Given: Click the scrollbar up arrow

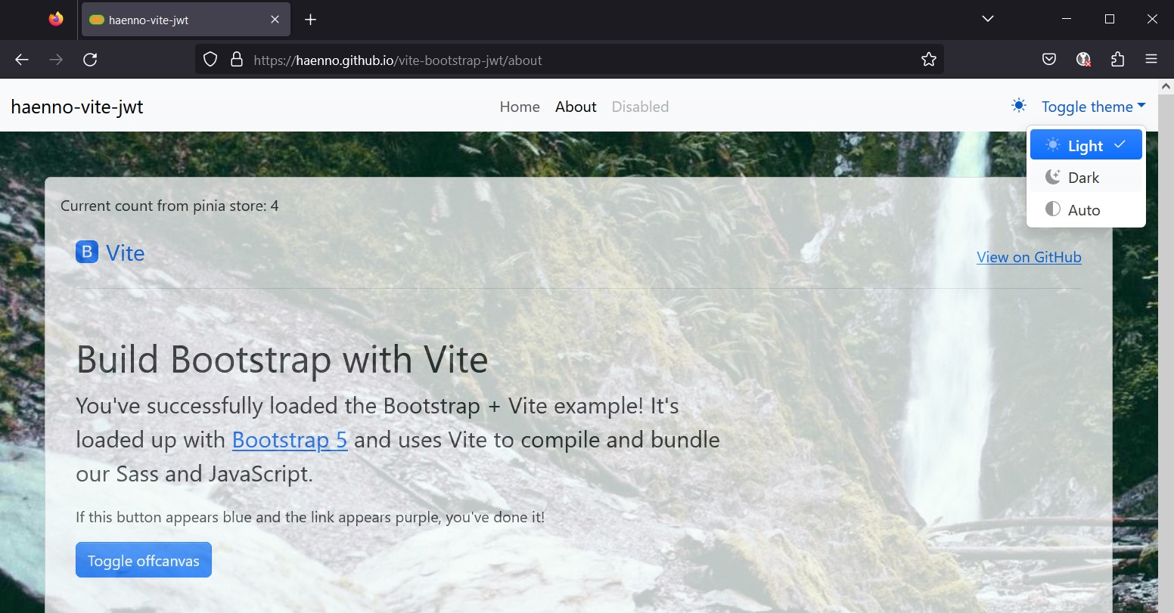Looking at the screenshot, I should click(1166, 86).
